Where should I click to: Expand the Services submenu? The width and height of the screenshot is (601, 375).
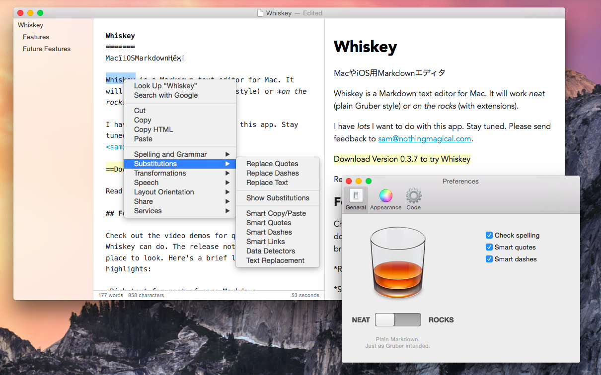coord(179,211)
